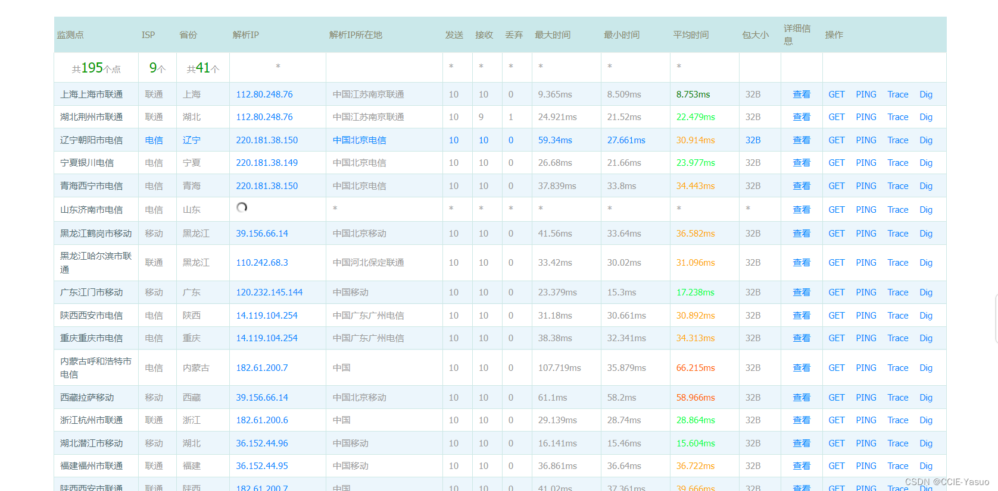Click 查看 in 山东济南市电信 row
The image size is (998, 491).
click(801, 210)
